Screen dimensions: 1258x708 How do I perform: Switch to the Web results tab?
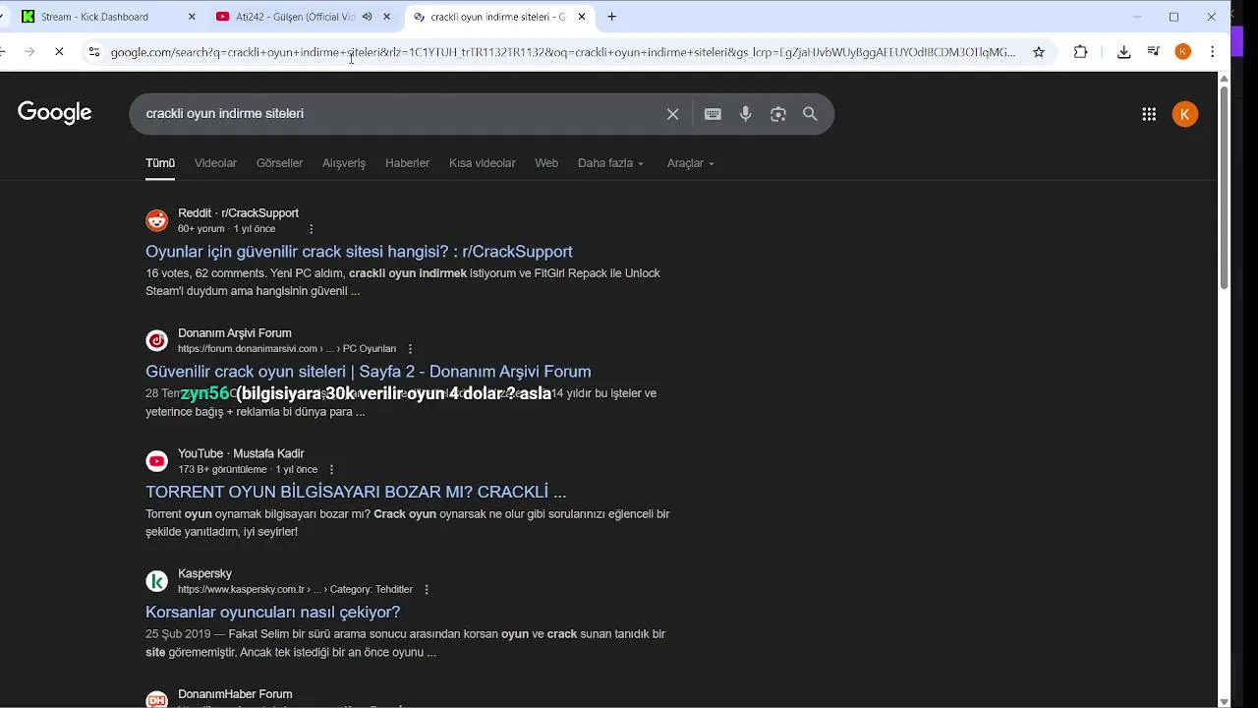click(546, 163)
